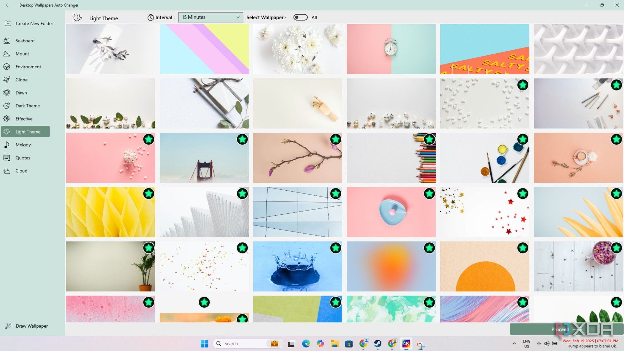Click the Draw Wallpaper pencil icon
This screenshot has height=351, width=624.
(x=8, y=326)
